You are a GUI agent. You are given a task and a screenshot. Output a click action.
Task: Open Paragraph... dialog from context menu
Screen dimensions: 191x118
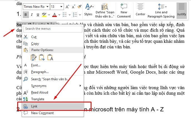(53, 72)
